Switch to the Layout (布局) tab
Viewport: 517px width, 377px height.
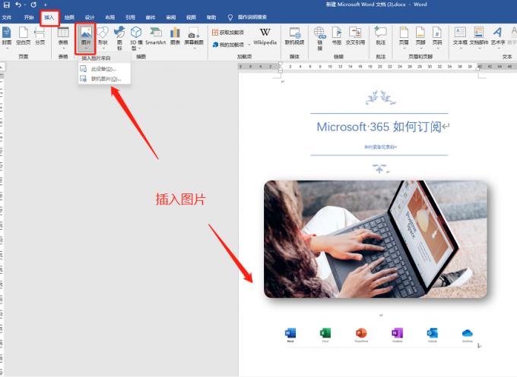click(x=109, y=17)
